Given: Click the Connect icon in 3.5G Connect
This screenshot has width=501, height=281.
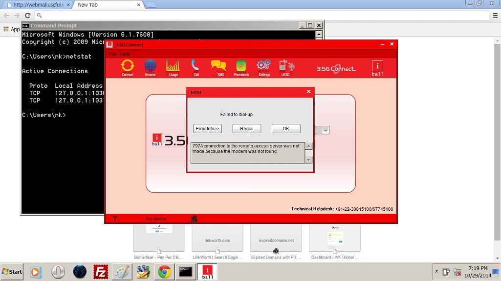Looking at the screenshot, I should [x=128, y=67].
